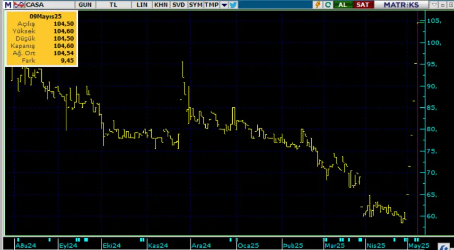Click the May25 date axis label
Image resolution: width=454 pixels, height=250 pixels.
419,246
